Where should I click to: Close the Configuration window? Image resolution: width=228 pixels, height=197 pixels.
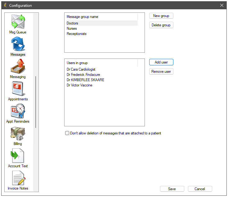pos(221,5)
